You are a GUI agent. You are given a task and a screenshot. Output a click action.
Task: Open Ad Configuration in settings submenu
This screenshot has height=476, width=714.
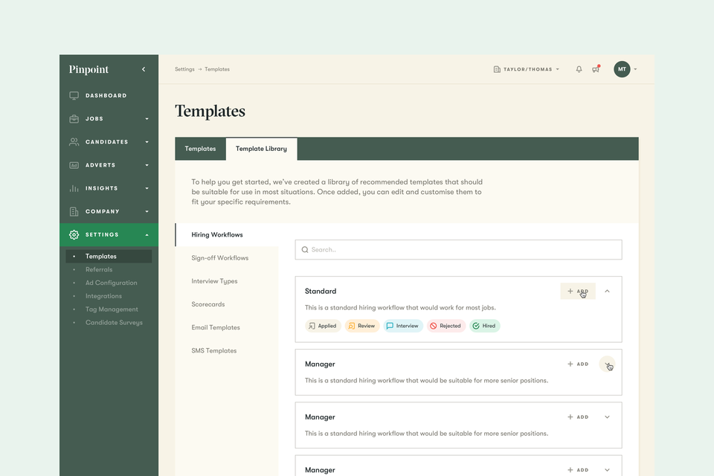pos(111,283)
